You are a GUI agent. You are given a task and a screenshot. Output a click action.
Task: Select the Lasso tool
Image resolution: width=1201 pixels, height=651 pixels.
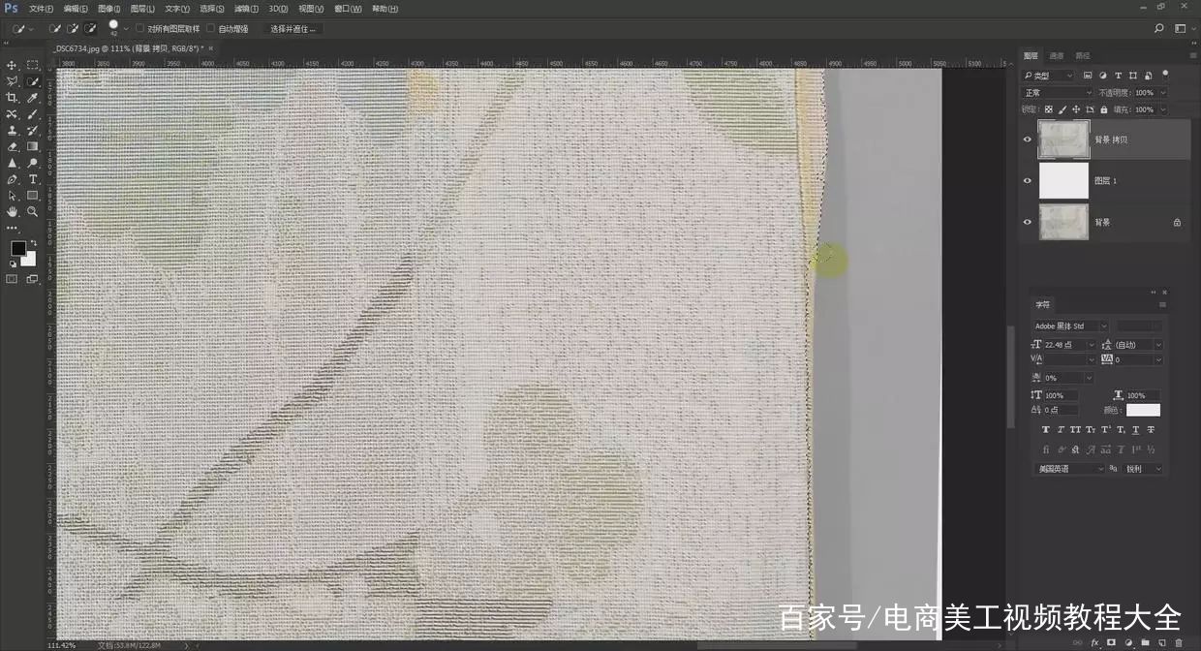(x=12, y=80)
